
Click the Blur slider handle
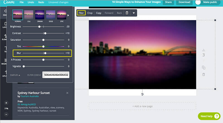tap(45, 53)
